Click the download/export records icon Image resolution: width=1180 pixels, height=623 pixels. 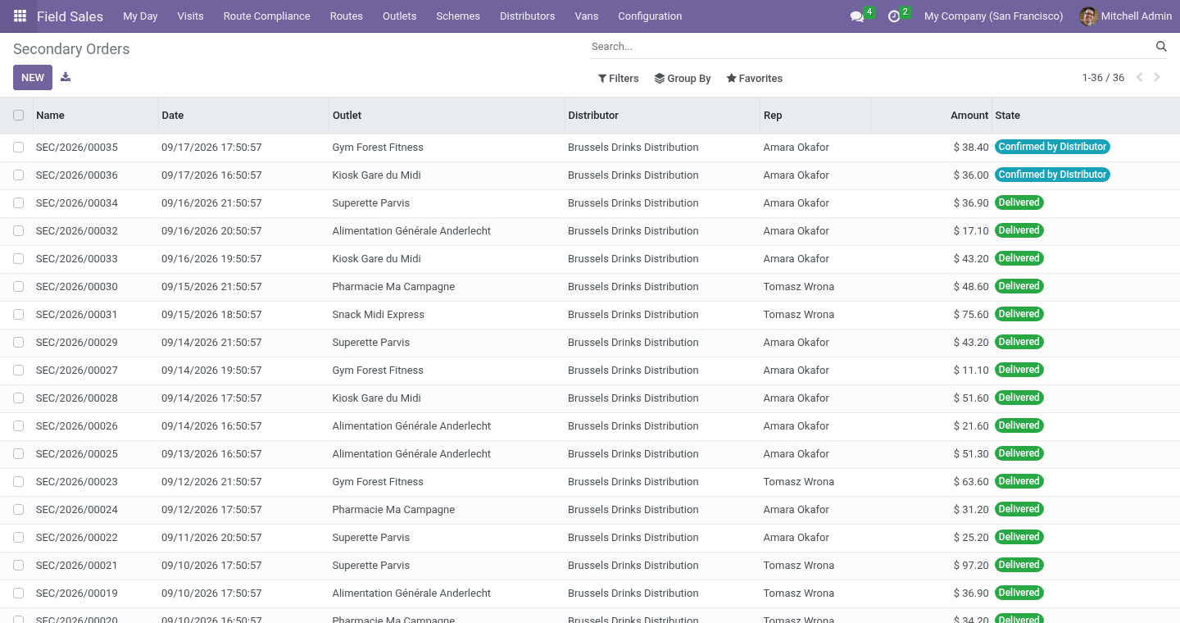(66, 77)
